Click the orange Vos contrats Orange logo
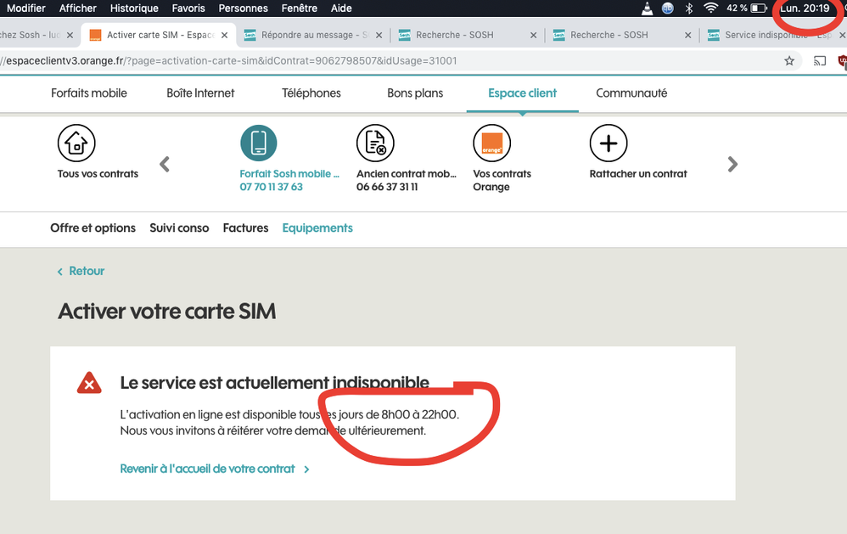Screen dimensions: 847x534 pyautogui.click(x=491, y=143)
